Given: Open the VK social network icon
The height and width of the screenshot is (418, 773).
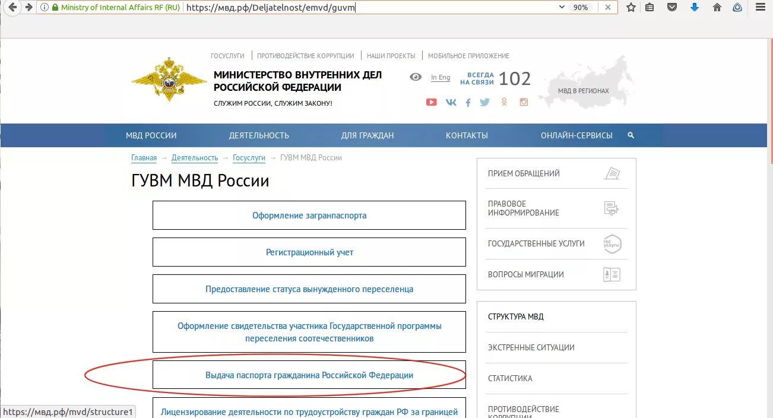Looking at the screenshot, I should pos(451,102).
